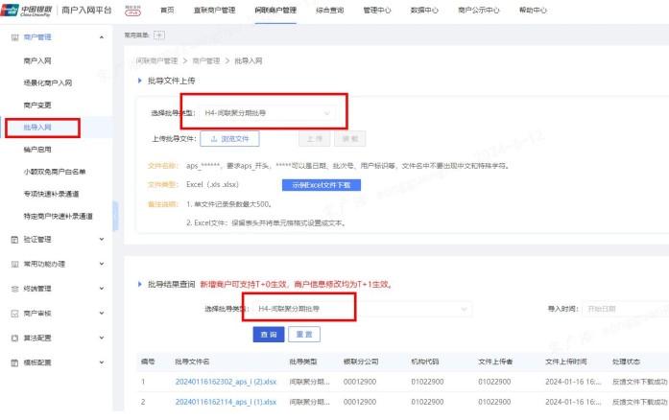
Task: Click the 常用功能办理 sidebar icon
Action: pyautogui.click(x=13, y=264)
